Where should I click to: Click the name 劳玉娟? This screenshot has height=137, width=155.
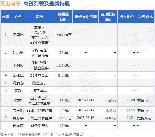pos(18,111)
